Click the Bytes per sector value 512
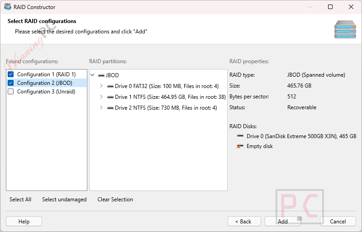 (291, 97)
